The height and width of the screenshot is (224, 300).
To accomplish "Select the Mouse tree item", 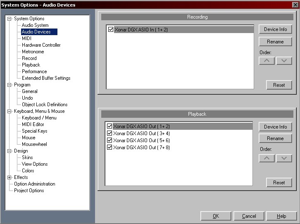I will coord(29,138).
